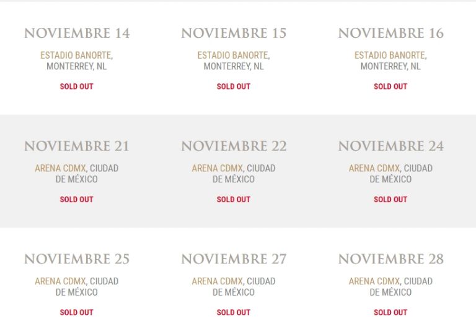Click Sold Out label under Noviembre 14

coord(76,87)
